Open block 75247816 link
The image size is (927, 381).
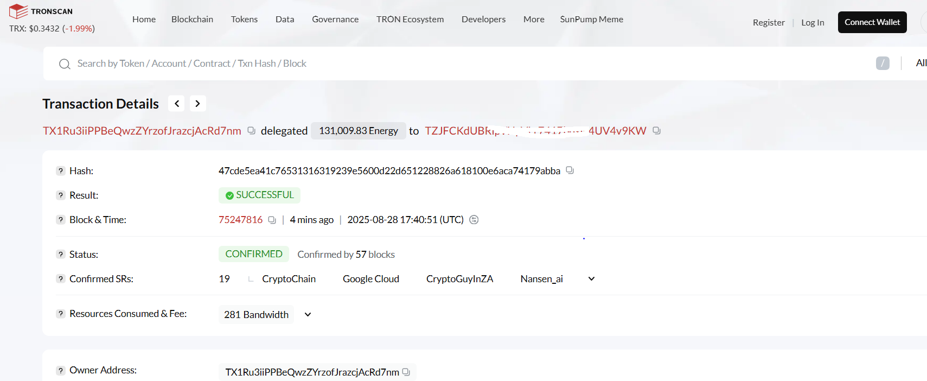click(240, 220)
